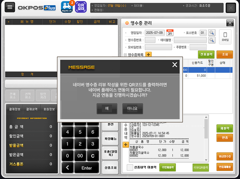Click the 영업일자 date input field
The width and height of the screenshot is (240, 179).
[155, 33]
